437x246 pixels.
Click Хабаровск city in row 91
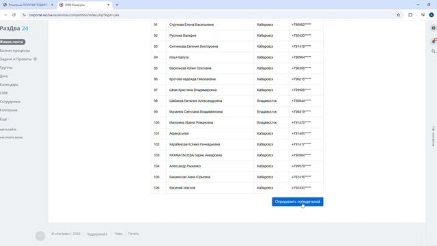tap(265, 25)
